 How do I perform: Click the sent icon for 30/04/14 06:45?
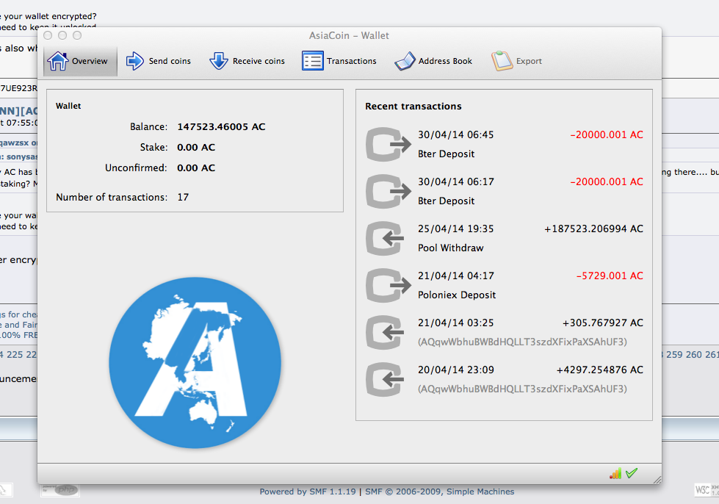[389, 145]
